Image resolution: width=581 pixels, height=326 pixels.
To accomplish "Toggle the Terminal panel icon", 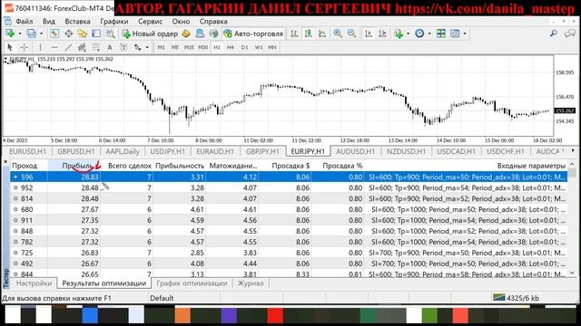I will pos(96,34).
